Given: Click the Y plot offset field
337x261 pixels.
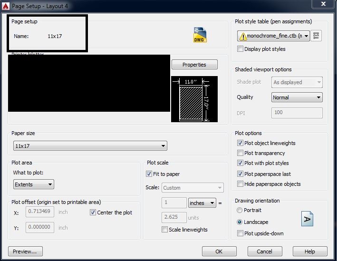Looking at the screenshot, I should [40, 227].
